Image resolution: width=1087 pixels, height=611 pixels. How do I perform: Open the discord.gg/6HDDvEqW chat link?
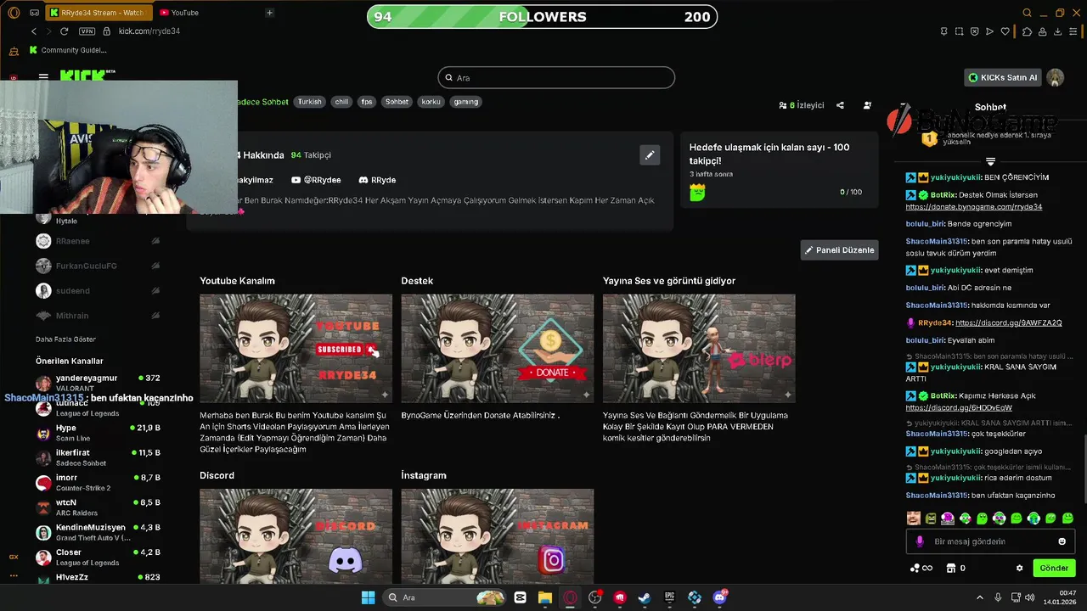pyautogui.click(x=958, y=407)
